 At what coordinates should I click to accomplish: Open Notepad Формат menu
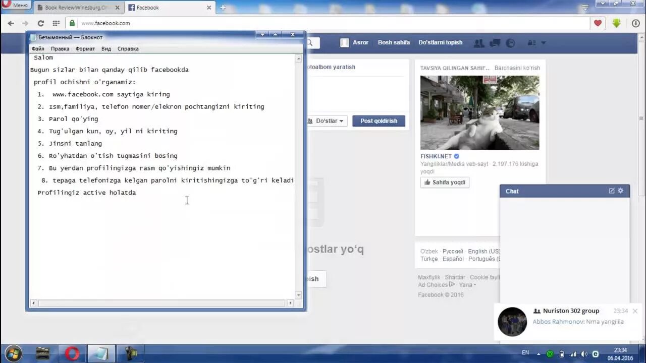85,49
